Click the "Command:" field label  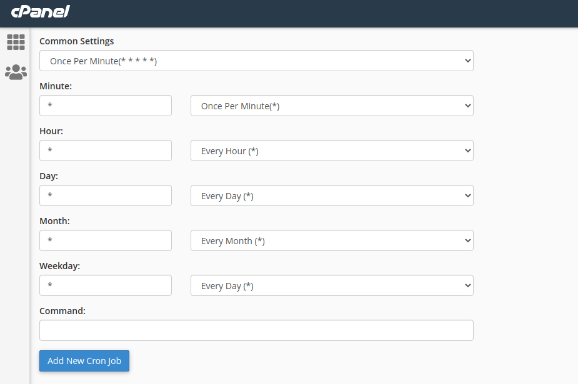[x=62, y=311]
